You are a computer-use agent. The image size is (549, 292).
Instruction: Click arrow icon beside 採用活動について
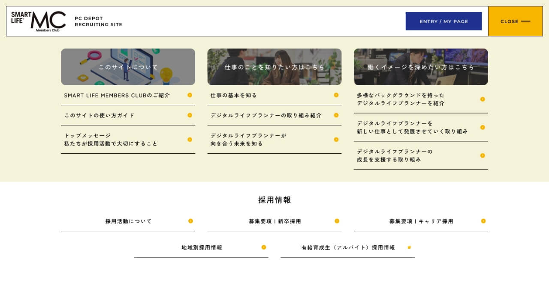(x=190, y=221)
